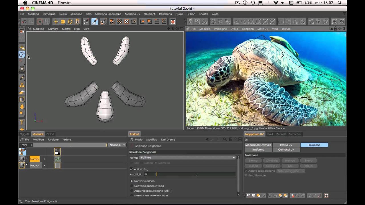The width and height of the screenshot is (365, 205).
Task: Activate the 3D paint brush icon
Action: pos(95,22)
